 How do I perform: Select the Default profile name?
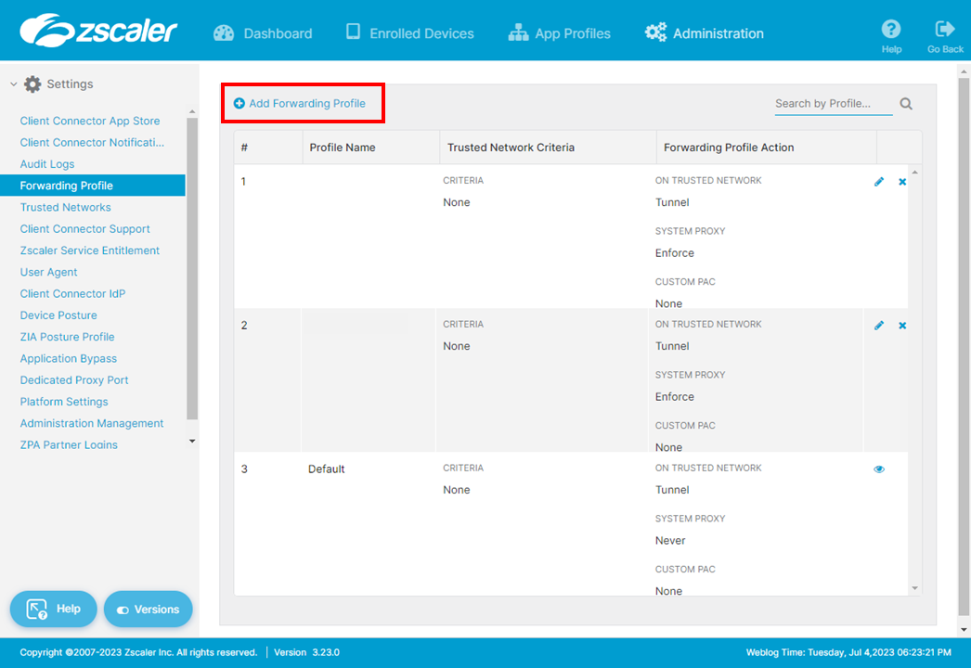[x=327, y=469]
